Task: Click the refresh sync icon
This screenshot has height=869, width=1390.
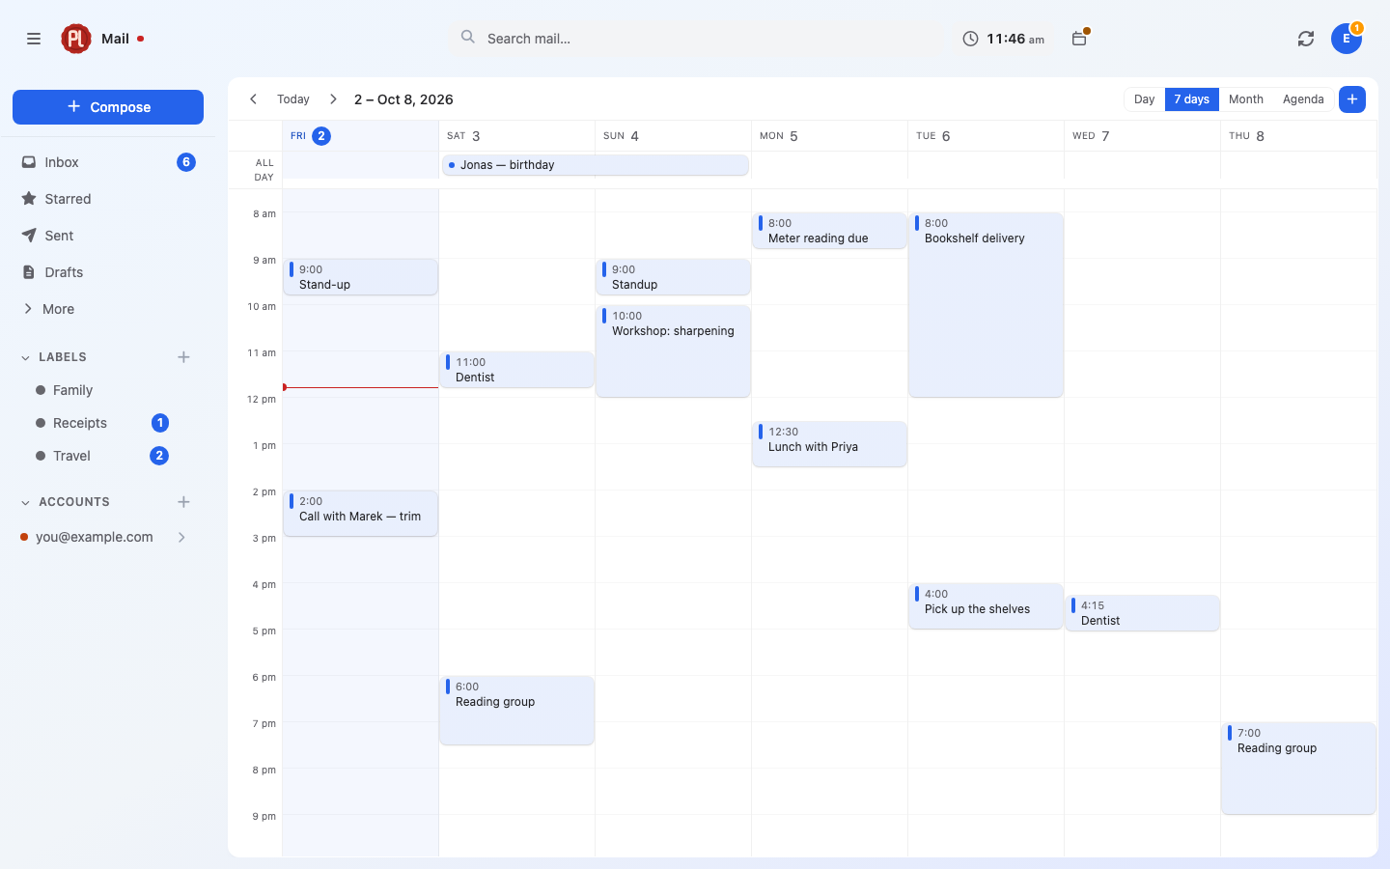Action: pyautogui.click(x=1306, y=39)
